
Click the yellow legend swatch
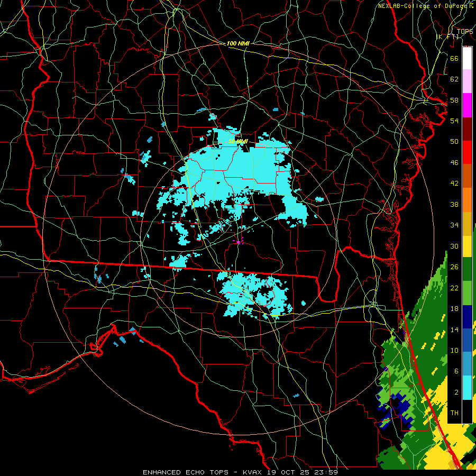[x=467, y=246]
